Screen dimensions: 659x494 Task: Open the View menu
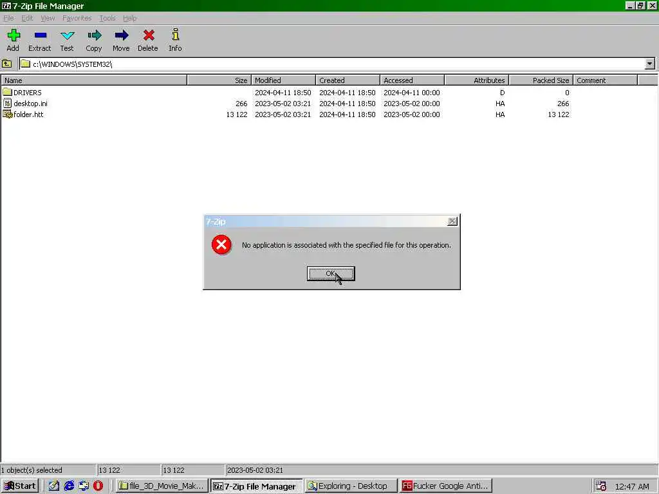[48, 18]
